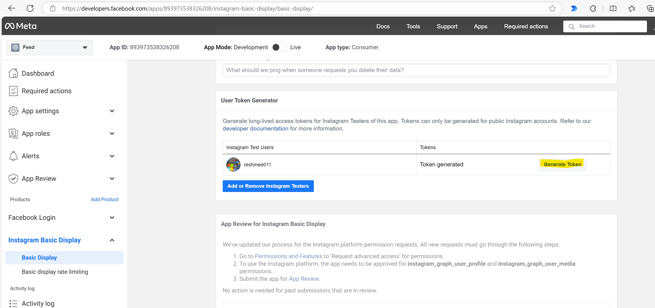Click the Token generated status text
The height and width of the screenshot is (308, 655).
click(441, 164)
